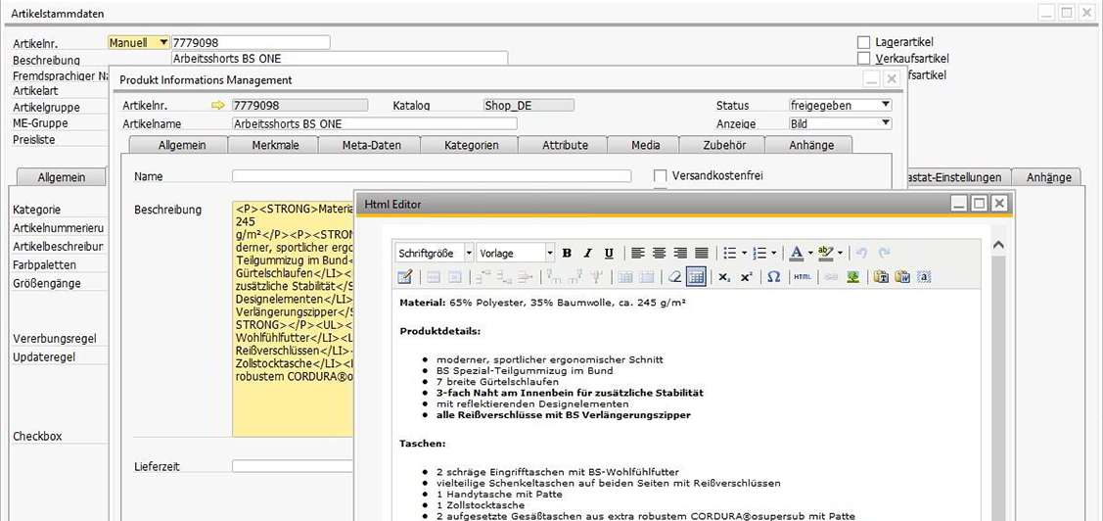Switch to HTML source view

click(x=802, y=277)
